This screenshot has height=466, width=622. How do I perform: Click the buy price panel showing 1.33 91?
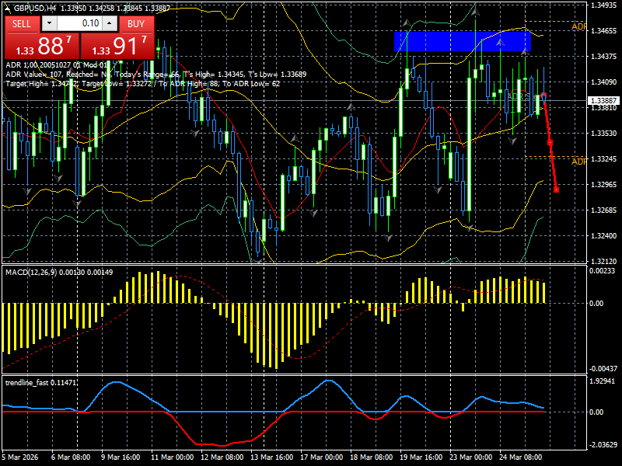117,46
